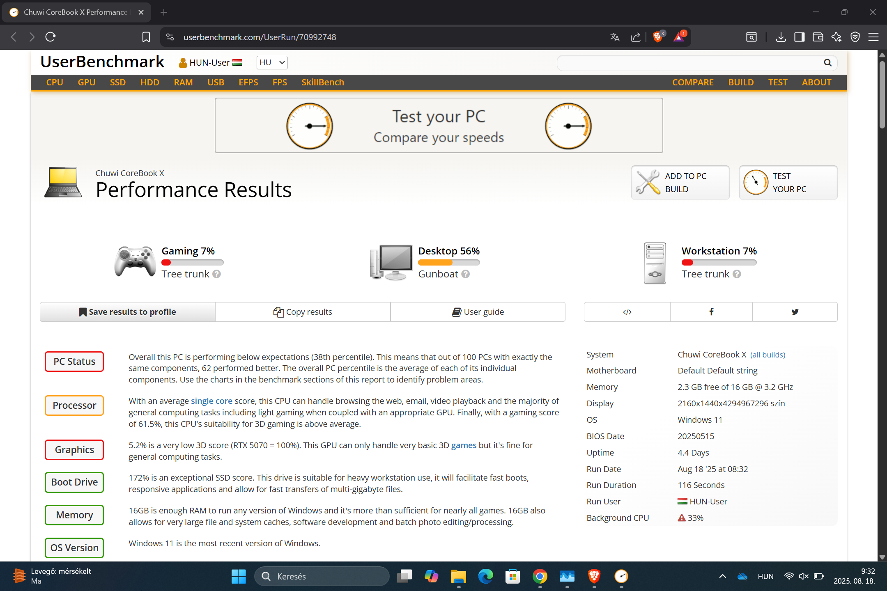887x591 pixels.
Task: Open Leo AI sparkle icon
Action: click(836, 37)
